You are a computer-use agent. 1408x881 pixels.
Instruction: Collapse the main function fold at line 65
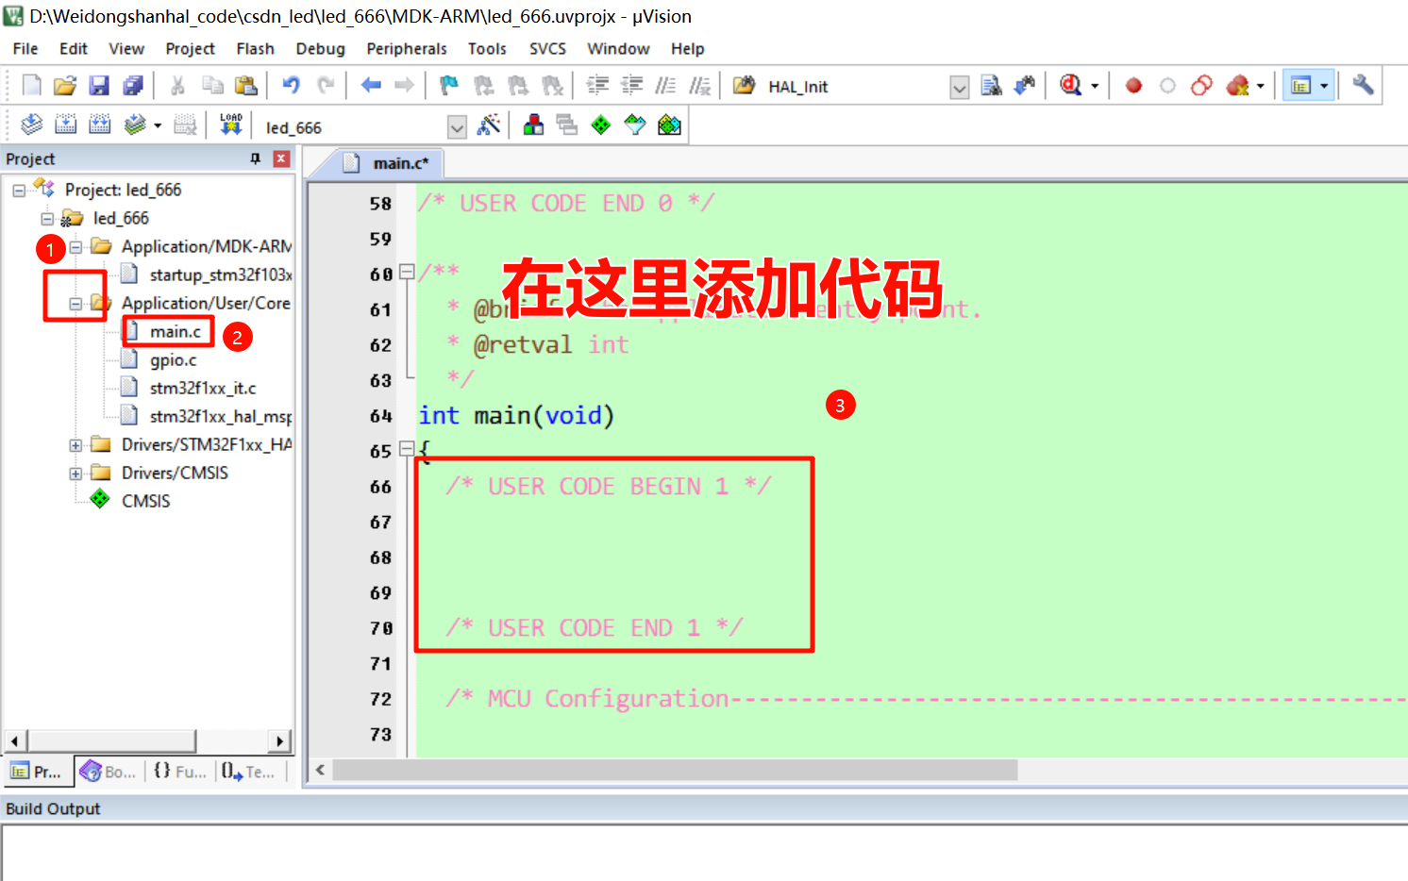tap(407, 449)
